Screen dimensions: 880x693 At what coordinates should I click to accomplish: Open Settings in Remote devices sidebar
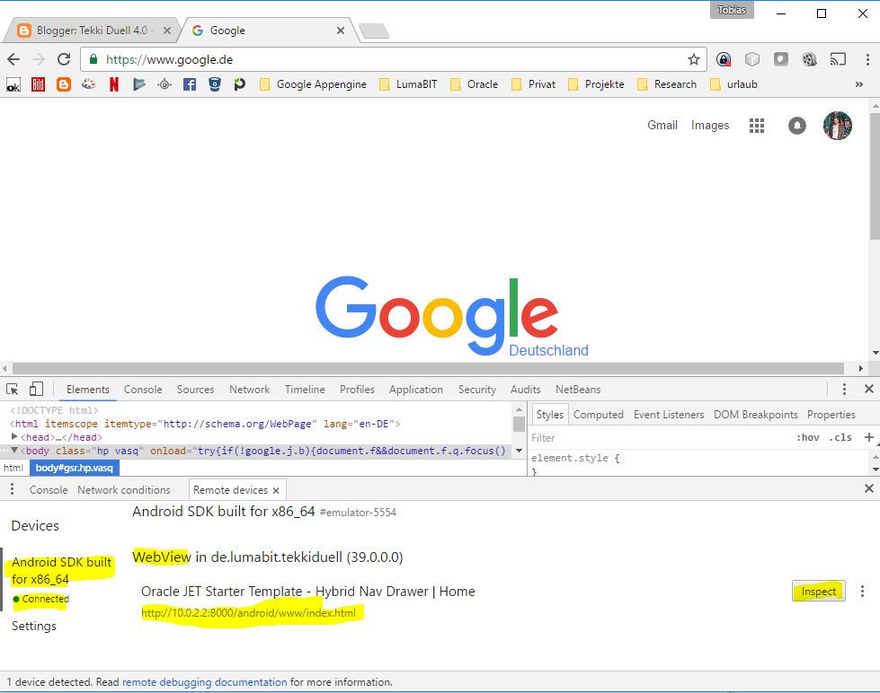click(33, 626)
